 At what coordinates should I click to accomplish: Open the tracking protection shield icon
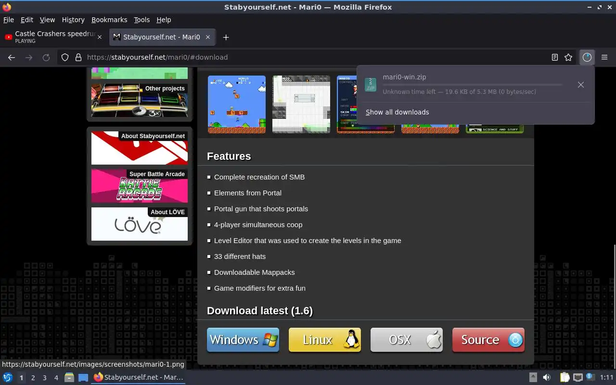click(x=65, y=57)
